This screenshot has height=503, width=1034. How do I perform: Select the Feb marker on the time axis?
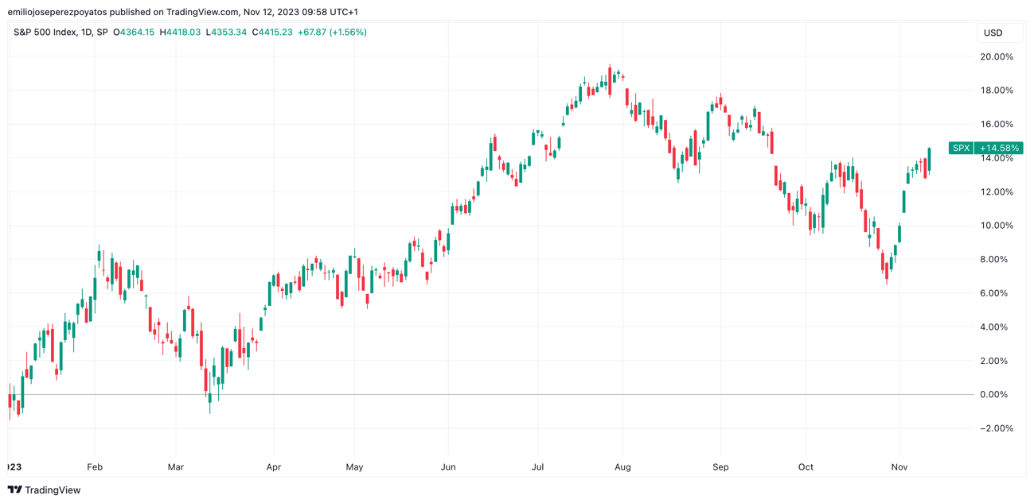click(95, 467)
